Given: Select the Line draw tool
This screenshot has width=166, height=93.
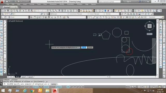Looking at the screenshot, I should point(5,22).
